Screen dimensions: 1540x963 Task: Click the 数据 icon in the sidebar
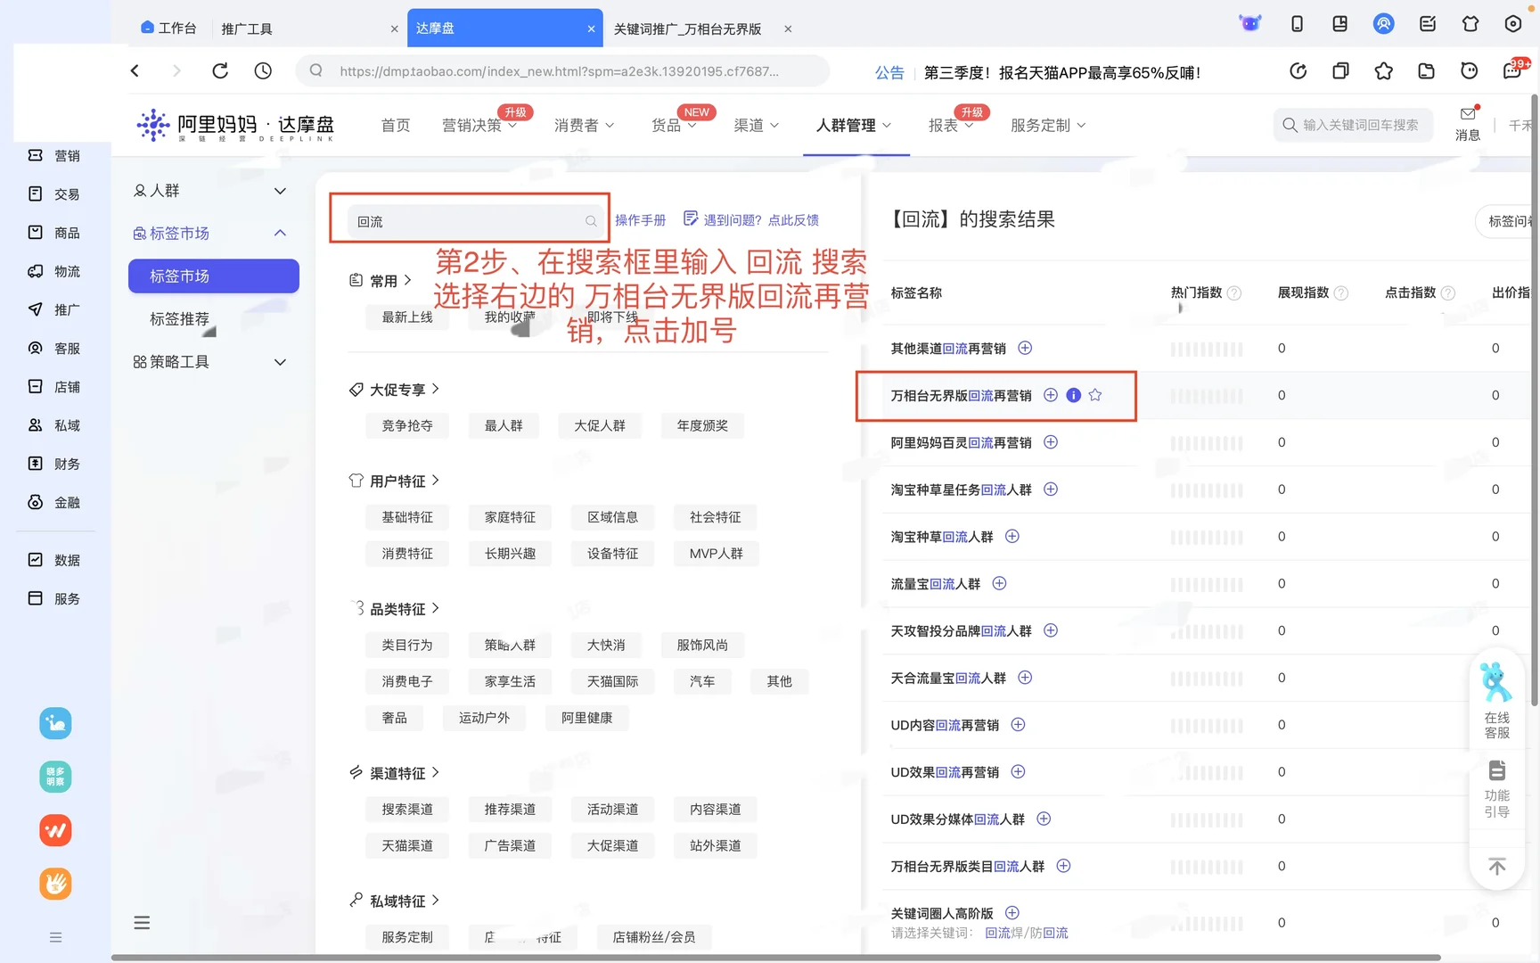click(x=34, y=559)
